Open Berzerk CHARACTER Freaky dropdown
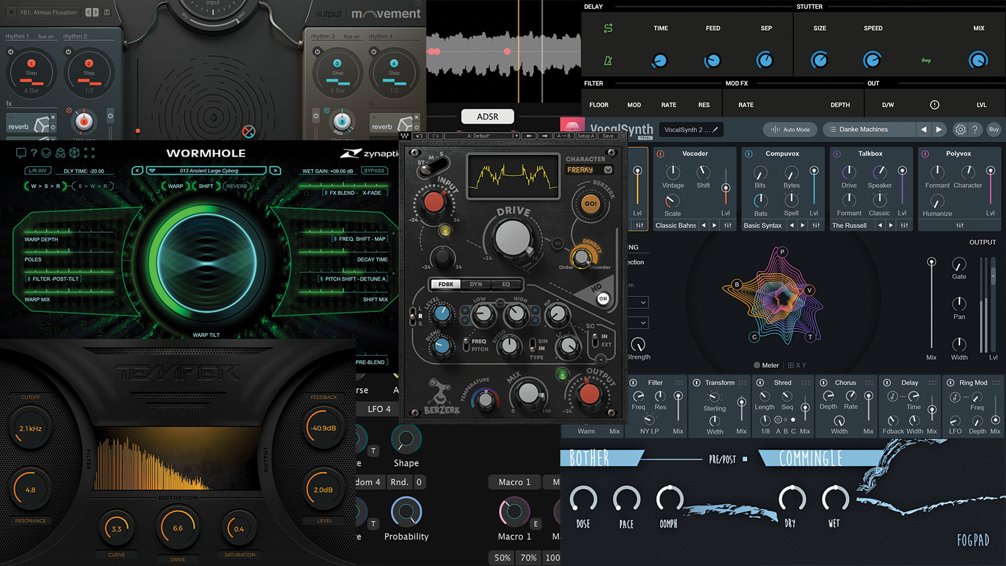The image size is (1006, 566). click(x=589, y=170)
